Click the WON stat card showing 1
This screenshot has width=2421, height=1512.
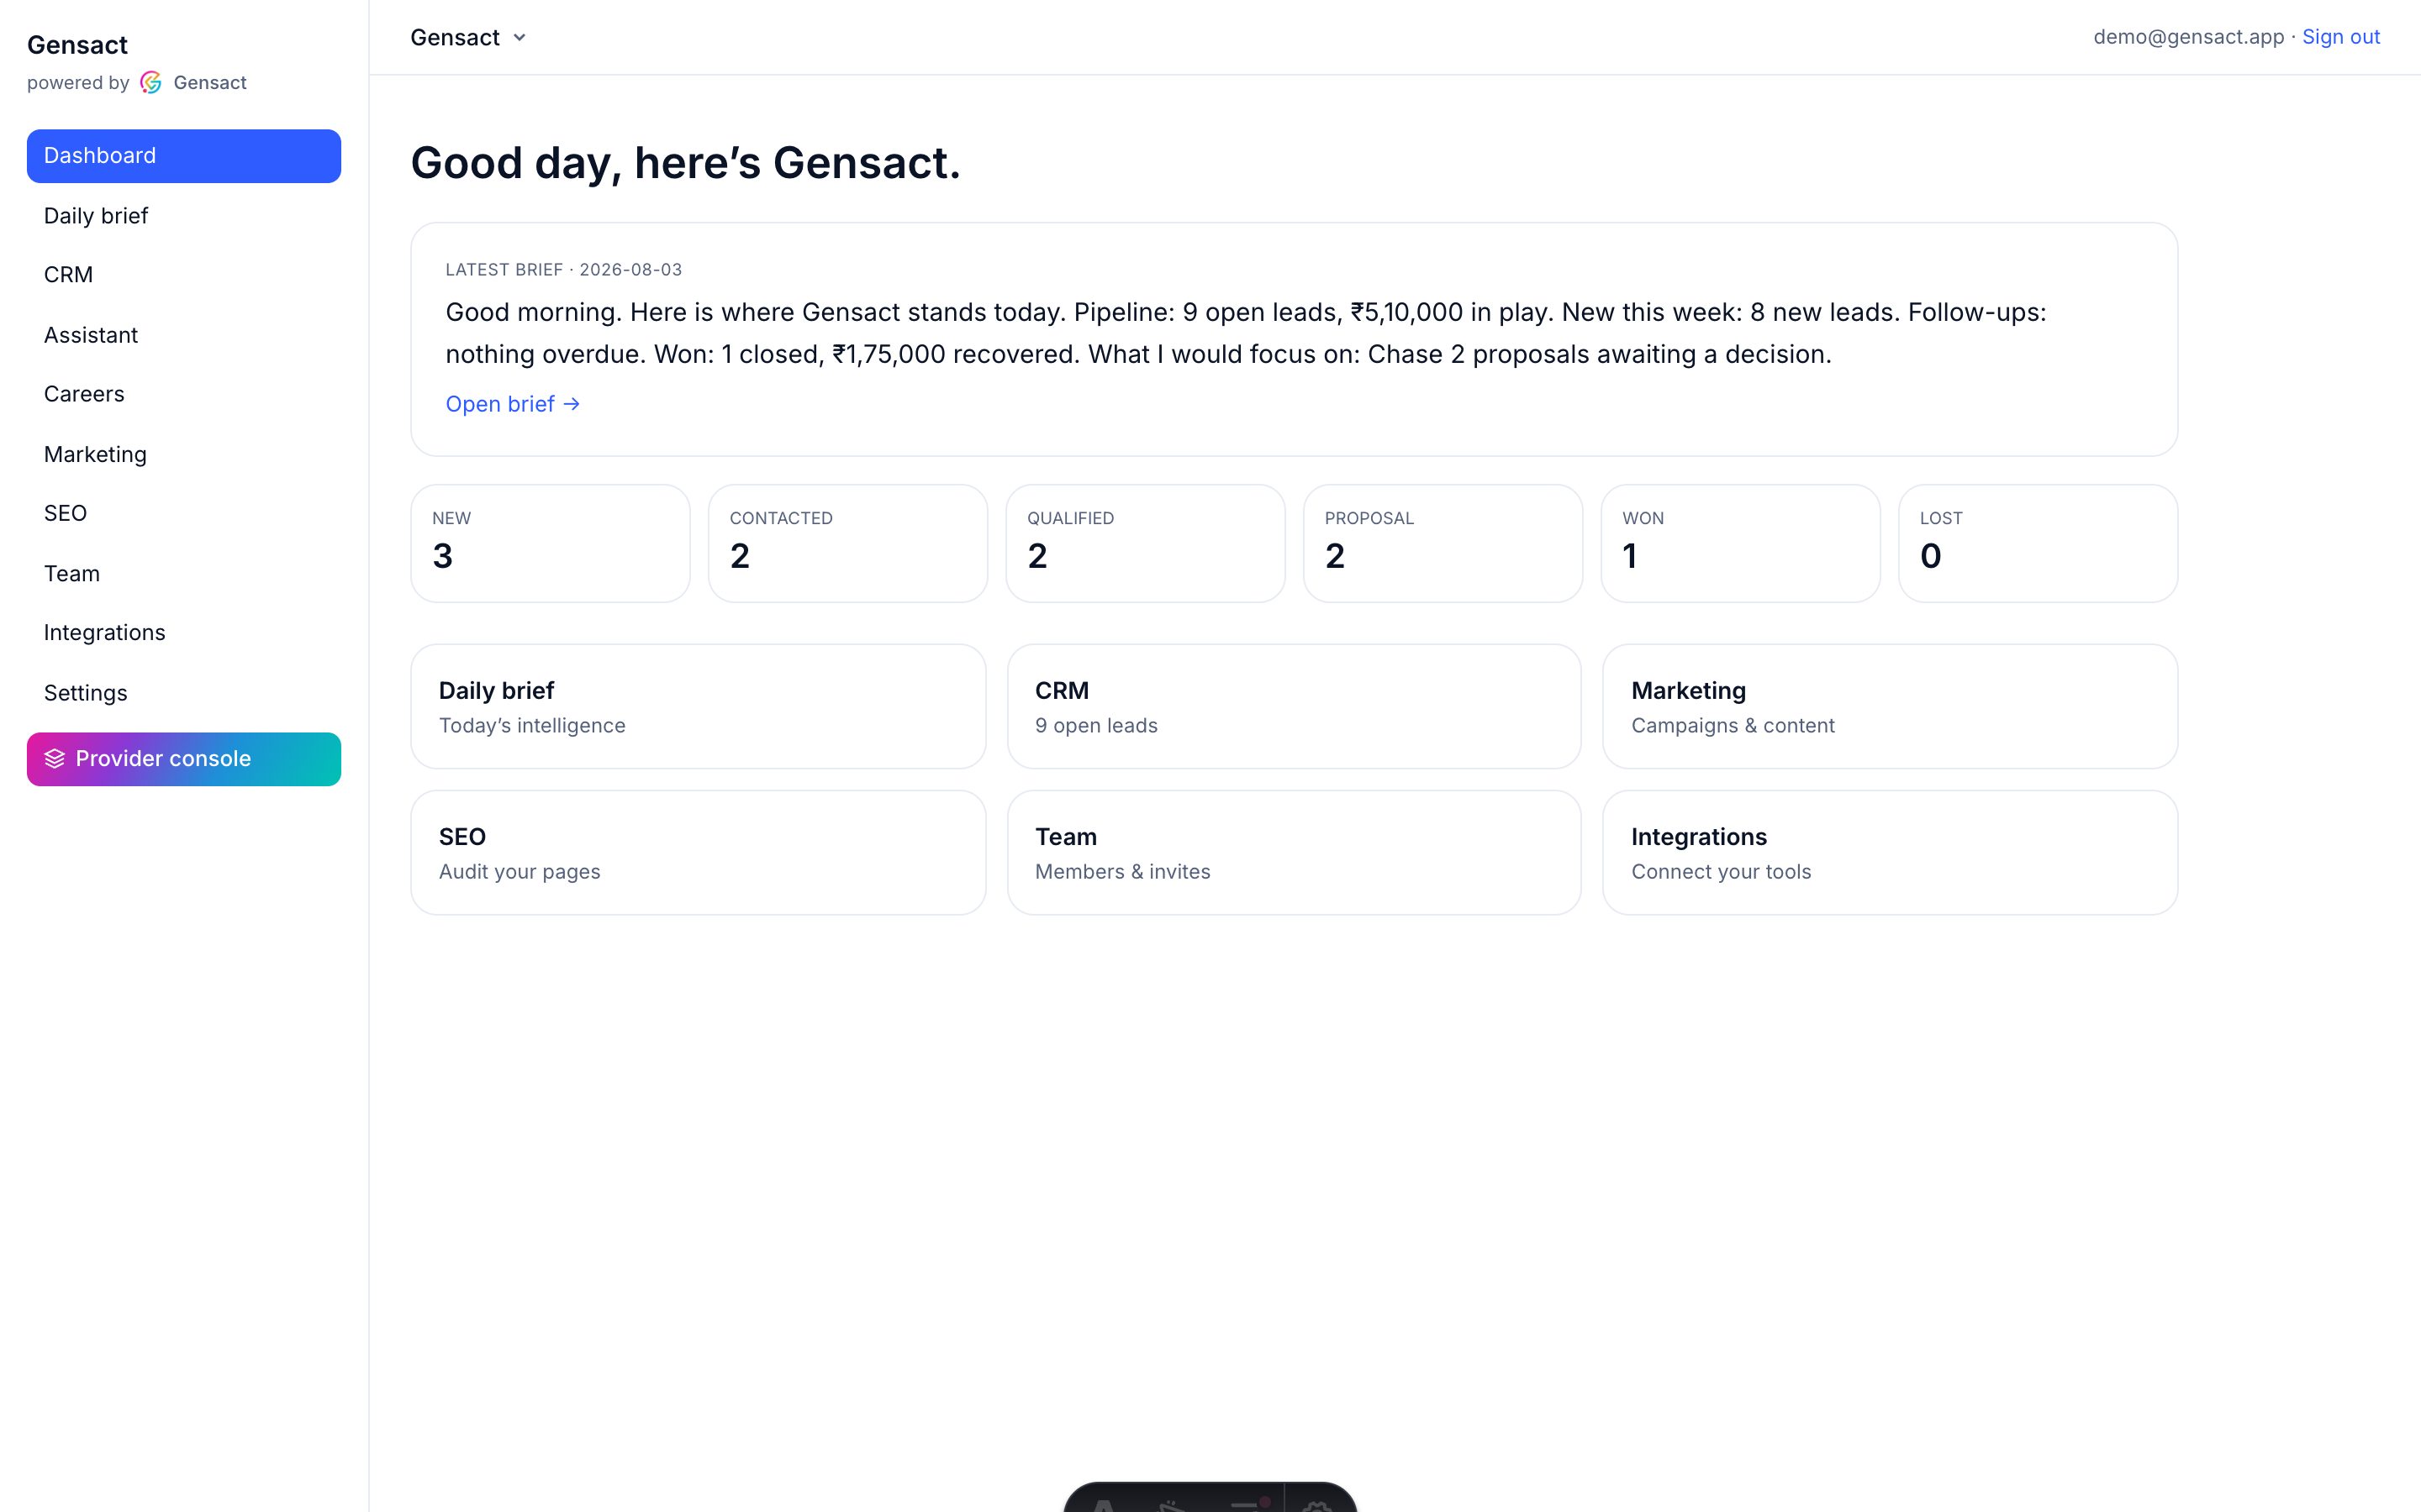(x=1741, y=544)
